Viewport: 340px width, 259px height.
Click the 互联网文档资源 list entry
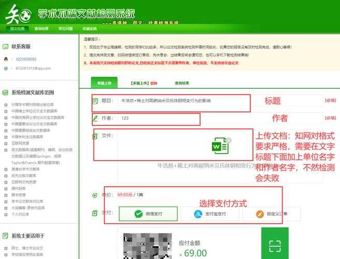[x=24, y=182]
